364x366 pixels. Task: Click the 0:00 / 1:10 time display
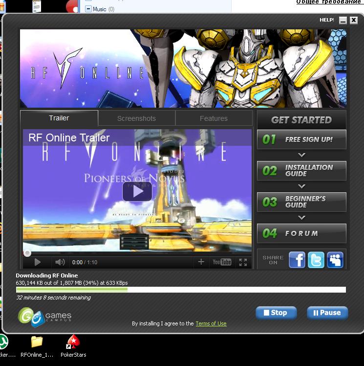point(85,262)
